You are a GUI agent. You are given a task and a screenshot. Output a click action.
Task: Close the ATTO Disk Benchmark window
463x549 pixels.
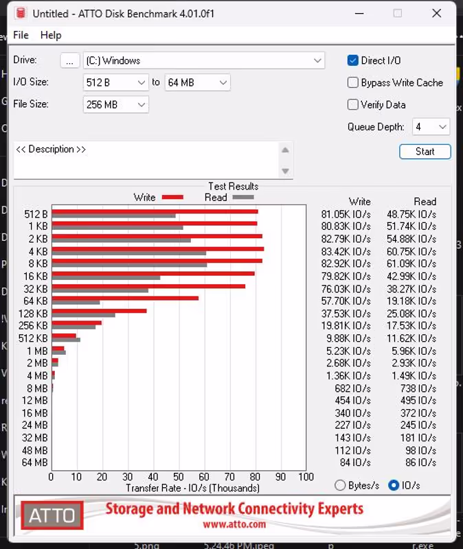[437, 14]
